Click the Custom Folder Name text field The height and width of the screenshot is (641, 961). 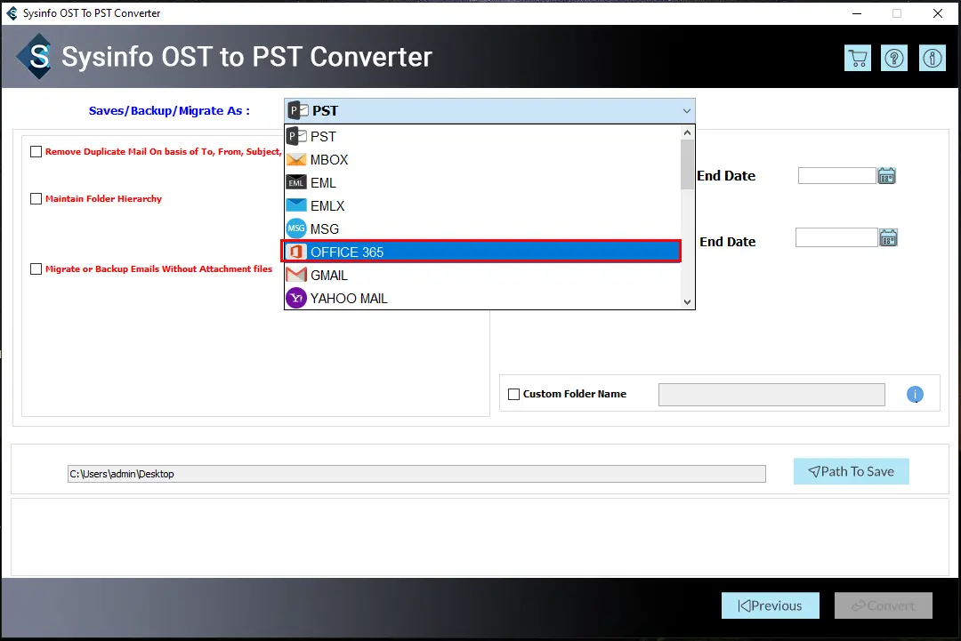click(771, 395)
